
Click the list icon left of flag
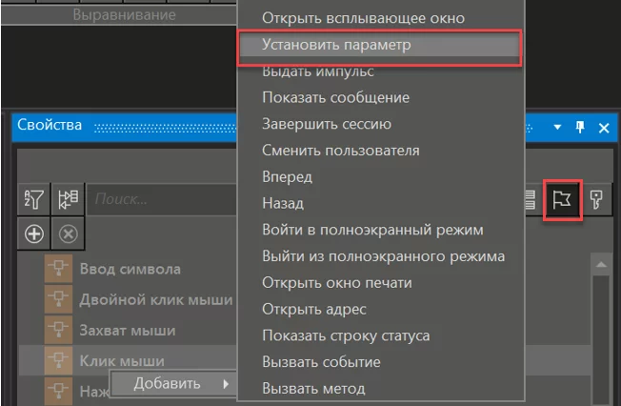pyautogui.click(x=530, y=199)
